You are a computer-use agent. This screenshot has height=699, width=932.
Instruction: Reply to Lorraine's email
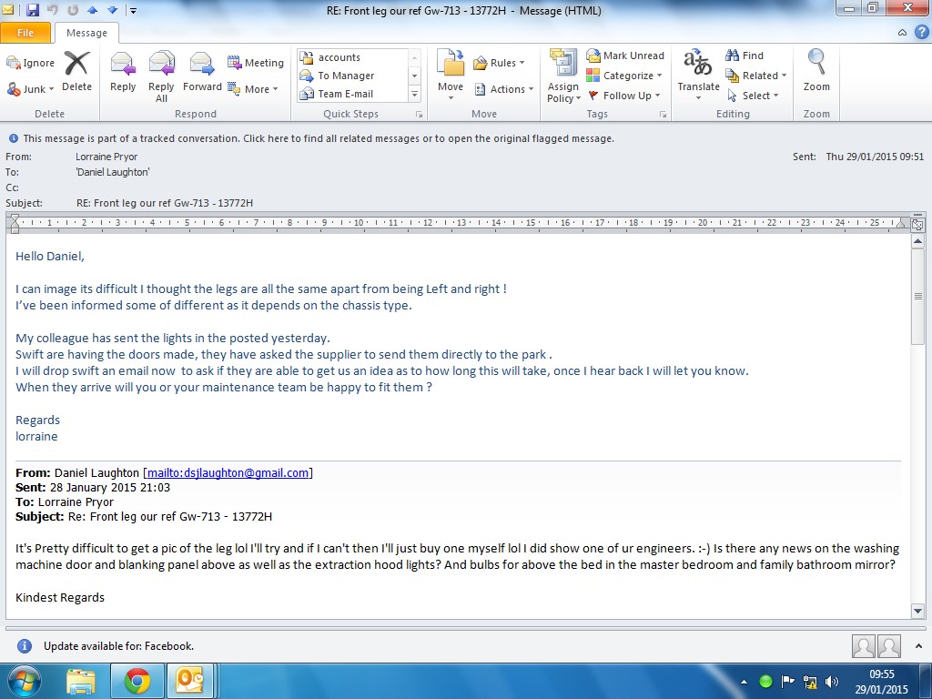[123, 72]
